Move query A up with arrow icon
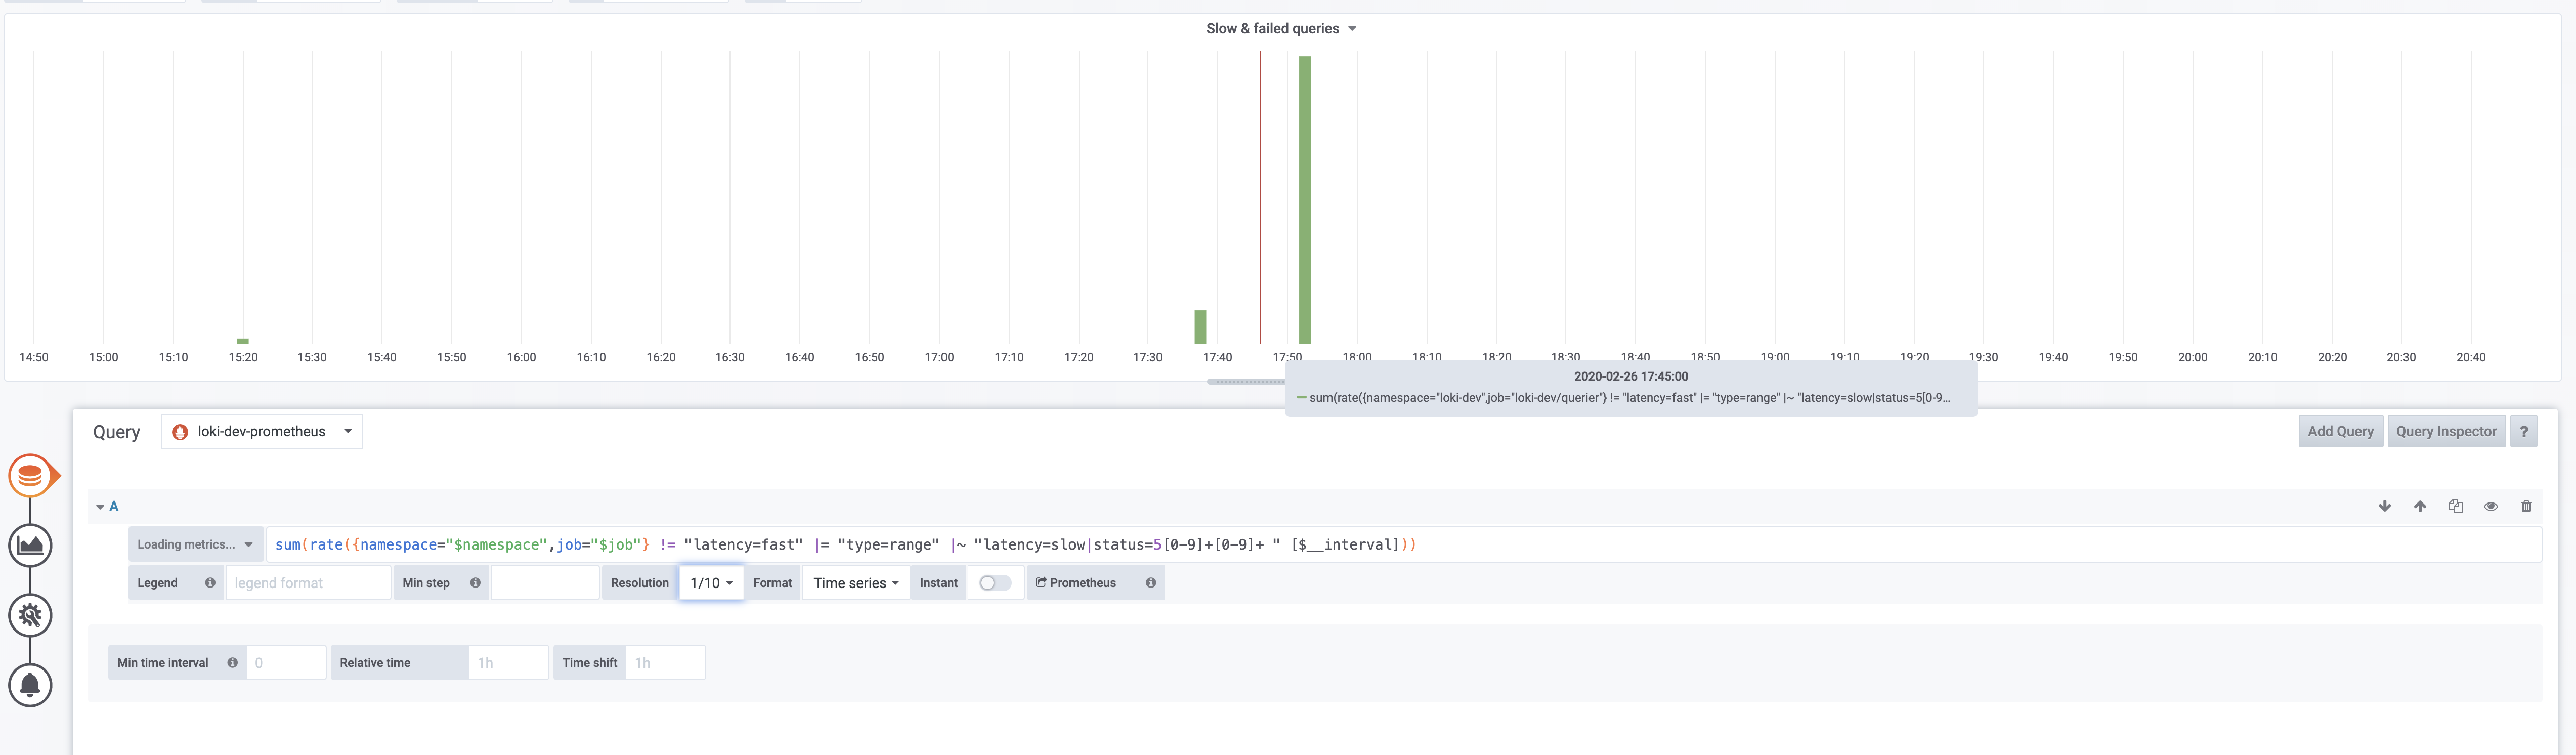Image resolution: width=2576 pixels, height=755 pixels. tap(2420, 506)
